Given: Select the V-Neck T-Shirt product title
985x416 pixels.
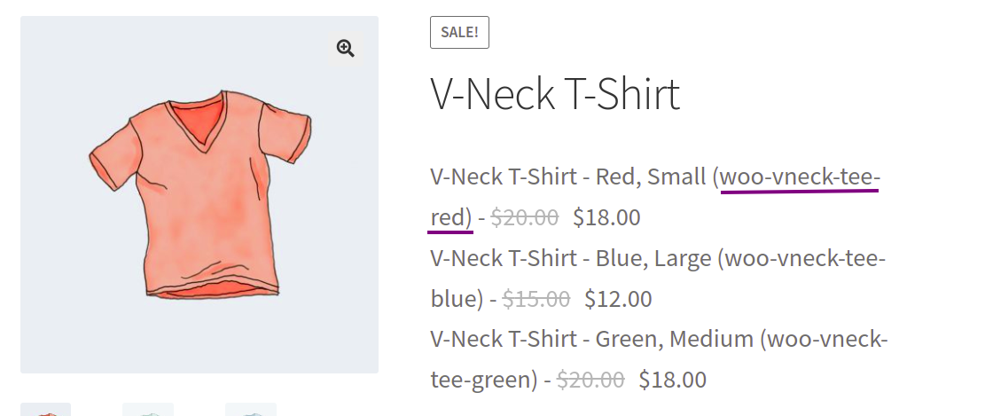Looking at the screenshot, I should click(x=555, y=94).
